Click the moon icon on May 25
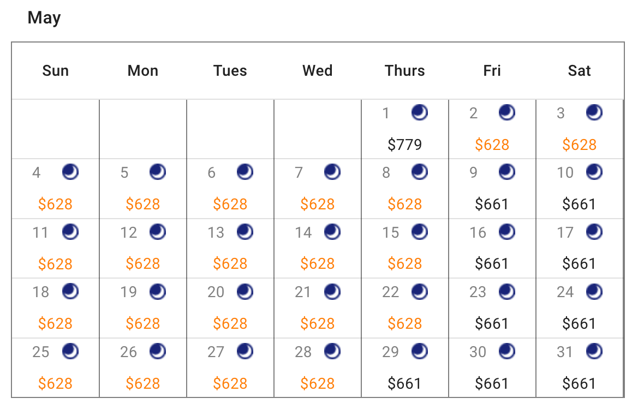 pos(70,351)
